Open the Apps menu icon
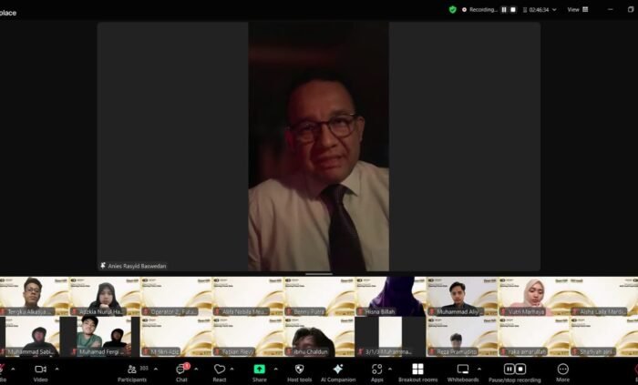The image size is (638, 385). coord(376,370)
